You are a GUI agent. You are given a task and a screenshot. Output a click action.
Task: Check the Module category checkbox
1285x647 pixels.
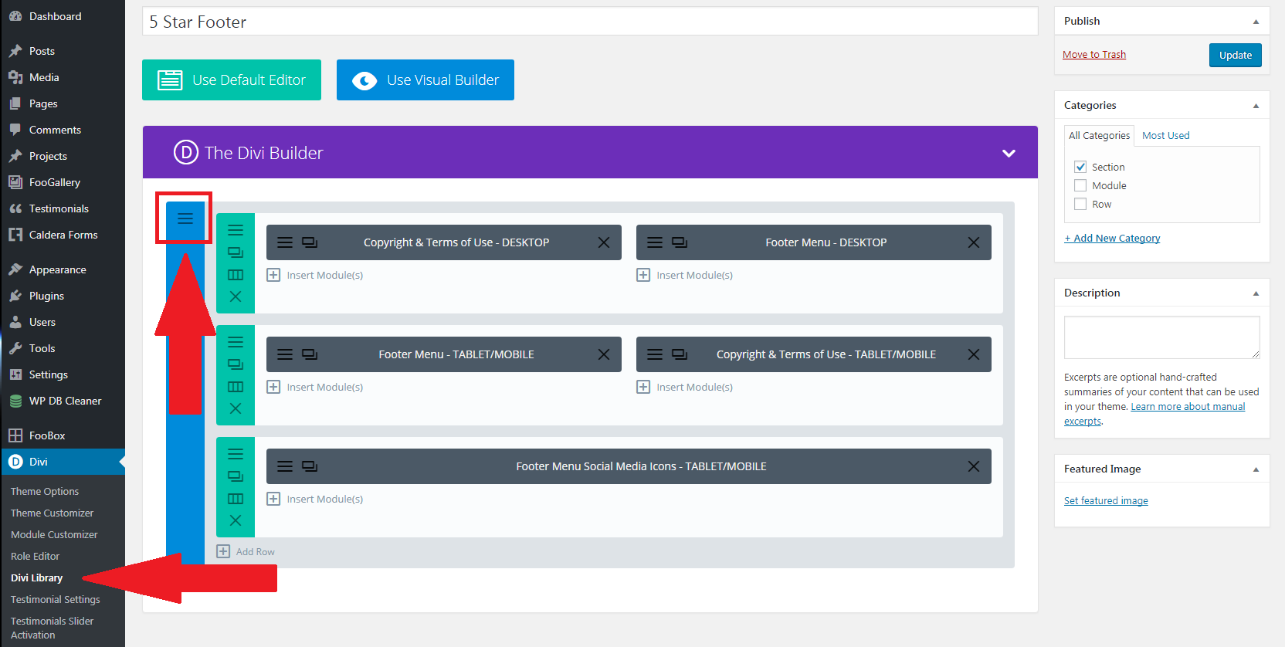[1080, 185]
